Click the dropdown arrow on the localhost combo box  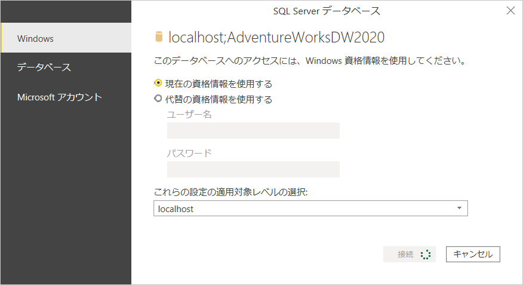(x=459, y=208)
